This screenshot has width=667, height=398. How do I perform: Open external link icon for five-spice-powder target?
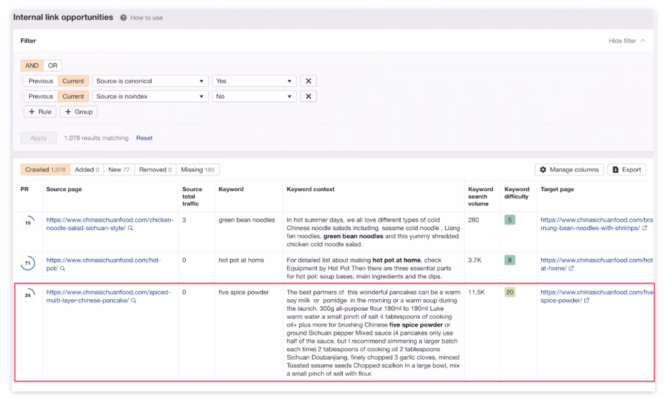coord(586,301)
